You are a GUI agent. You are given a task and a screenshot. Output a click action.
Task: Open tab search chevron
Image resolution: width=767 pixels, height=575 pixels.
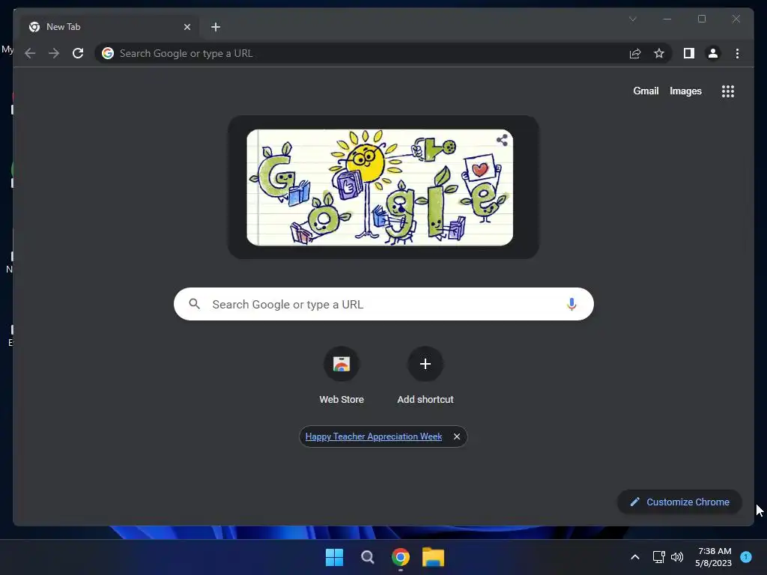pyautogui.click(x=632, y=19)
